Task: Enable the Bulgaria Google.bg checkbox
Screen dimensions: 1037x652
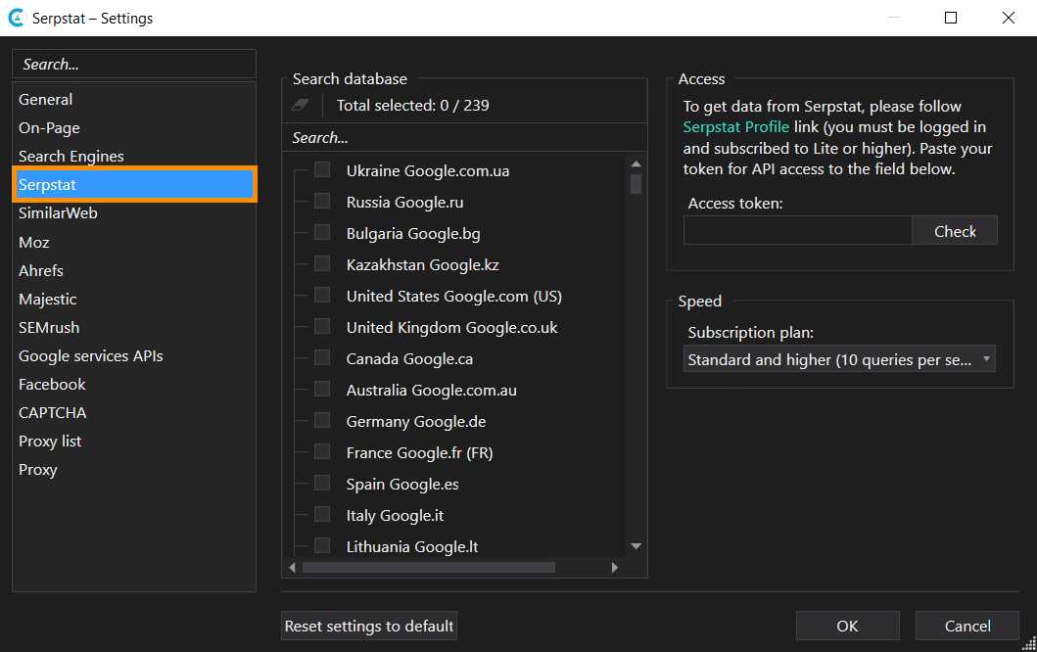Action: click(322, 233)
